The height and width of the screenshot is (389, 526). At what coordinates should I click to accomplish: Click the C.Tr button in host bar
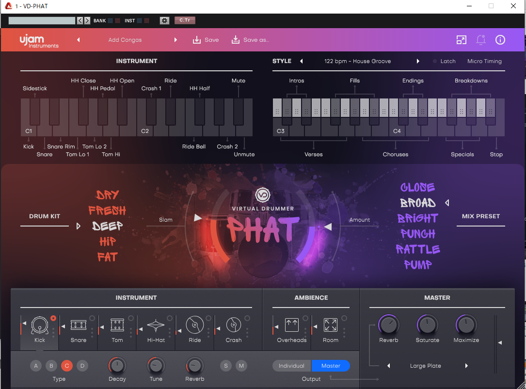185,20
